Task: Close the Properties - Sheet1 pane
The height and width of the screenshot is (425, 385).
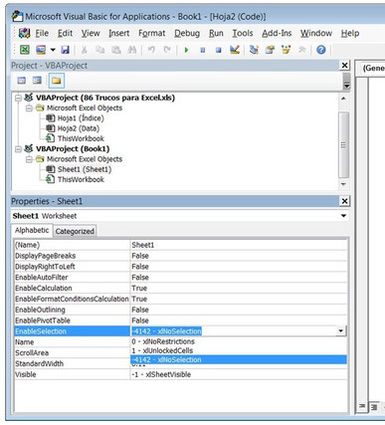Action: pos(345,201)
